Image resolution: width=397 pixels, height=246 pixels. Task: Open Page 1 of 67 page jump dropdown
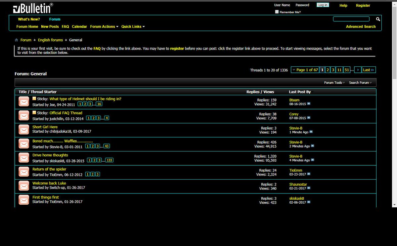pos(305,70)
